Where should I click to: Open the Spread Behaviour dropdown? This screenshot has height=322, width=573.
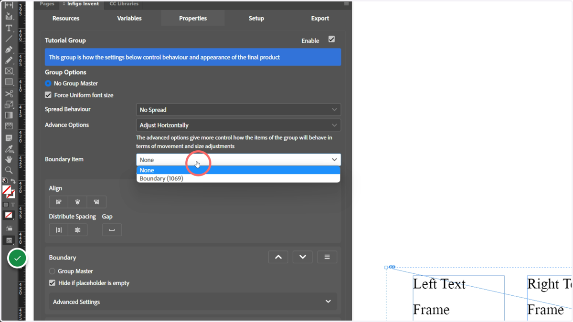238,110
